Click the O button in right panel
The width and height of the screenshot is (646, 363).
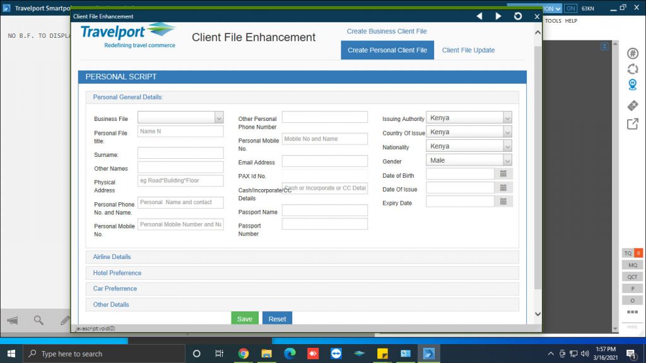632,301
